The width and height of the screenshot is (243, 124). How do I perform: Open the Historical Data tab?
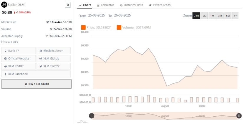point(132,5)
